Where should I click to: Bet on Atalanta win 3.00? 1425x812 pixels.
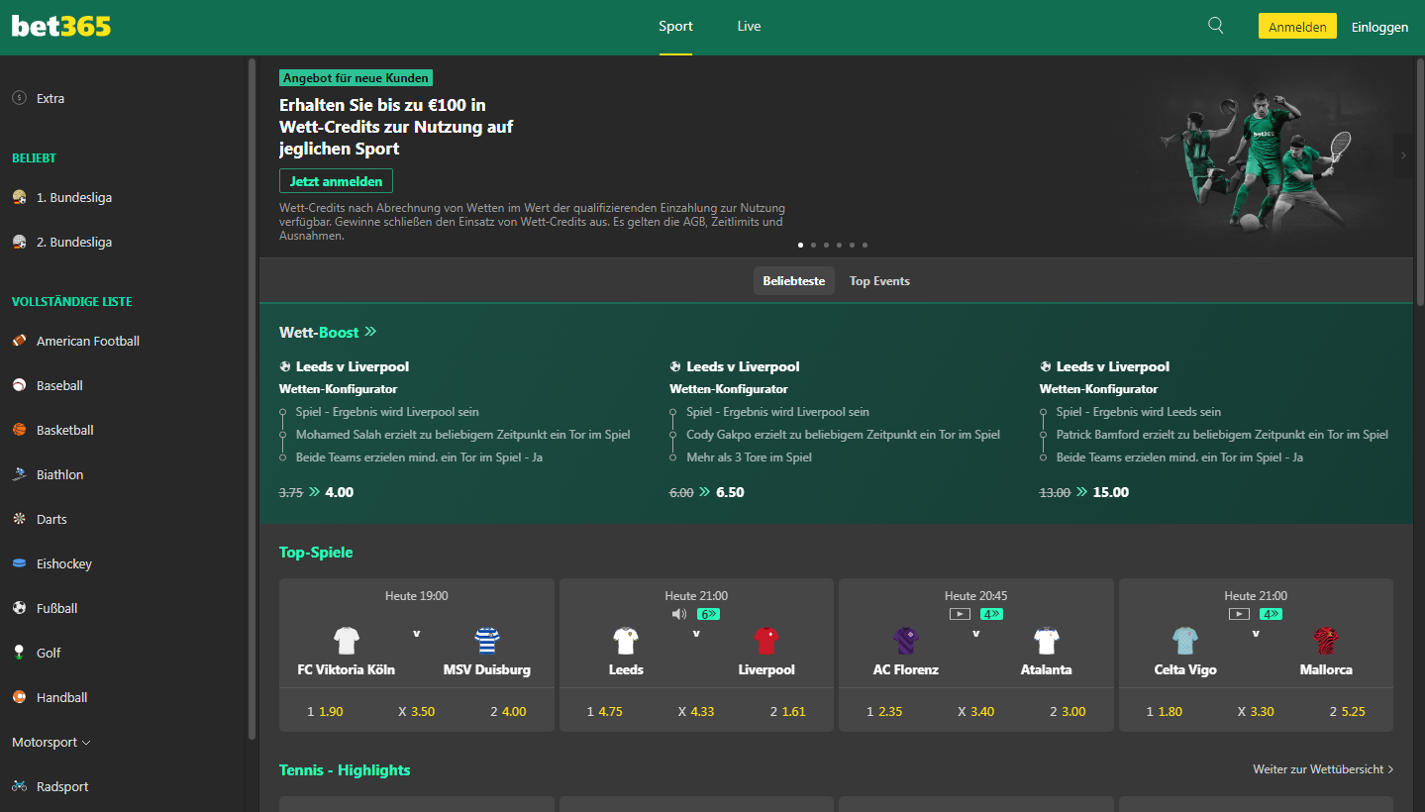pos(1068,711)
